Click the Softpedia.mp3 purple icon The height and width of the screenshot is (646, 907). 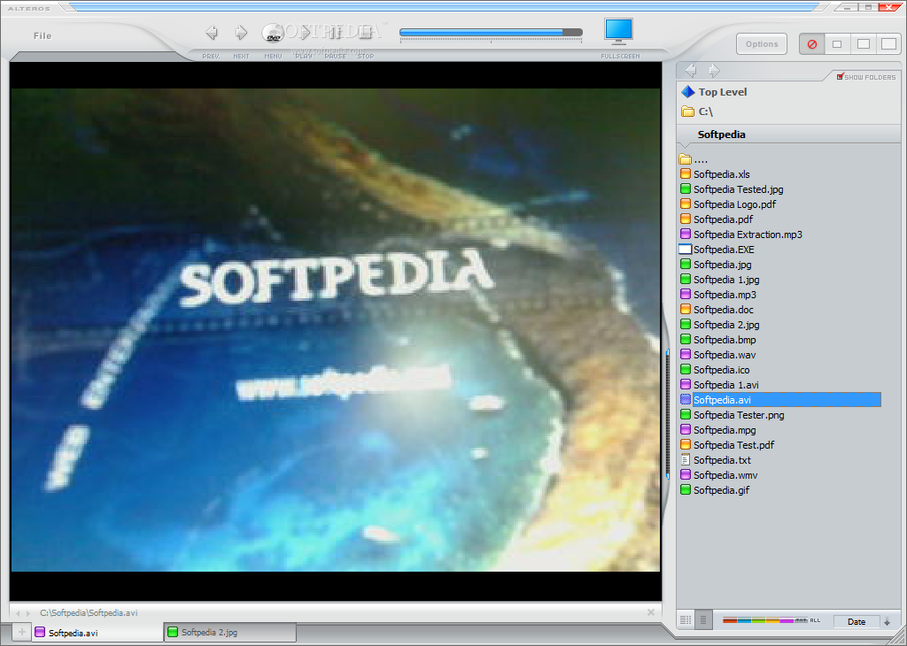(x=686, y=294)
